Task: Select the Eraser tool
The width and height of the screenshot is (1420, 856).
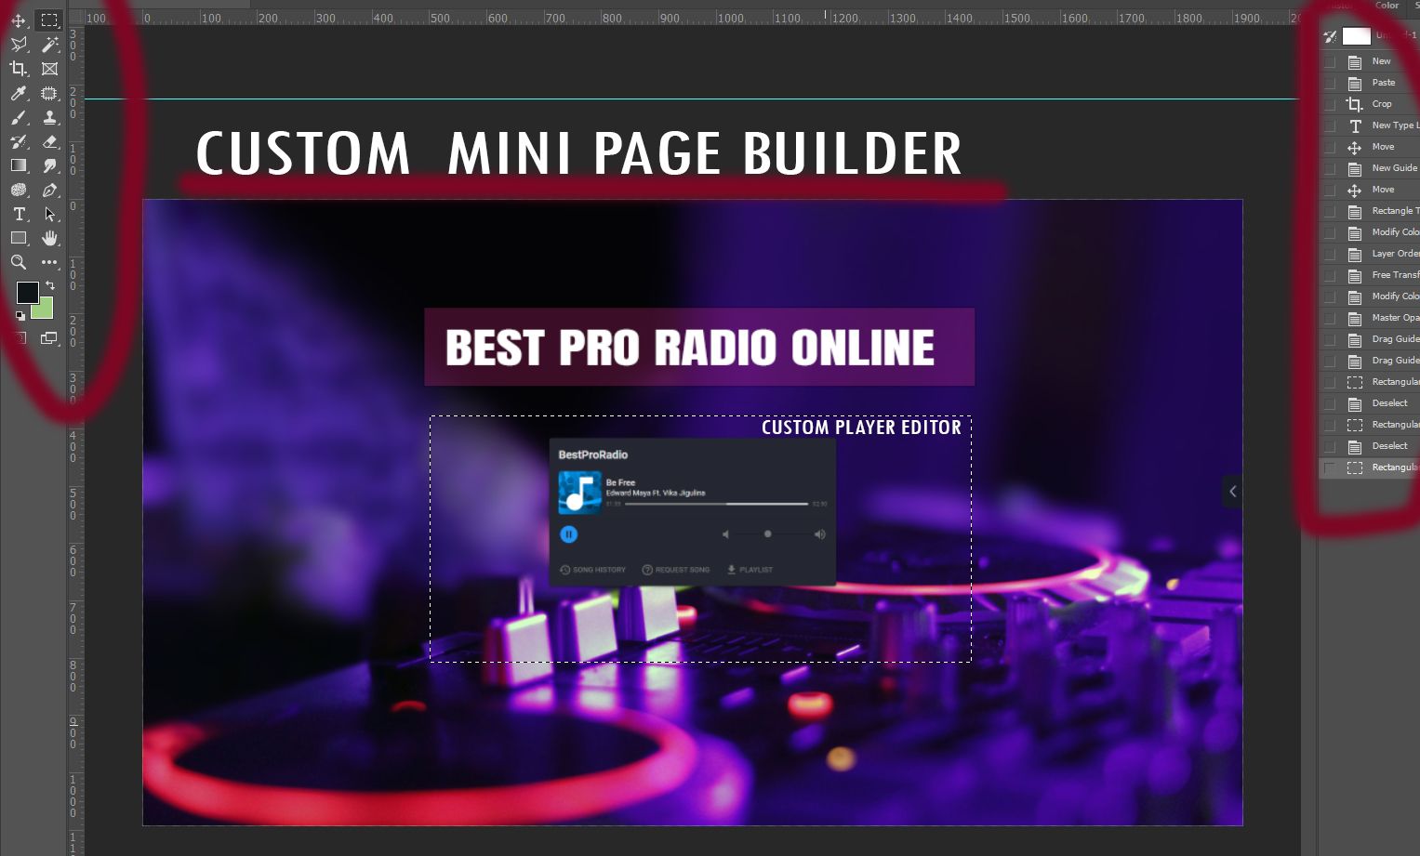Action: point(49,141)
